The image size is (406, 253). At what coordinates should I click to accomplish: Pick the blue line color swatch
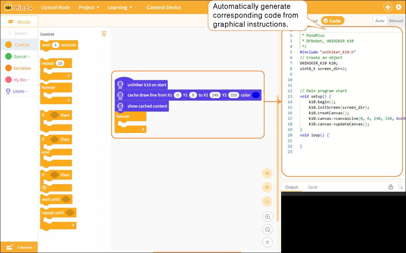(256, 95)
